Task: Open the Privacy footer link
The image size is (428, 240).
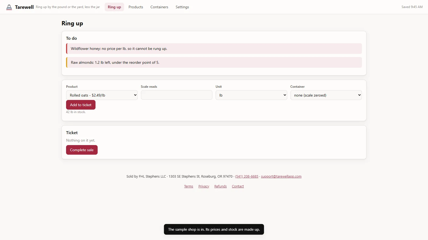Action: tap(204, 186)
